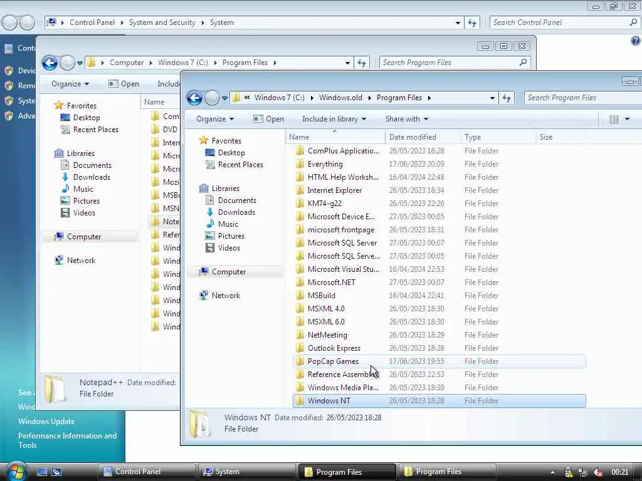This screenshot has height=481, width=642.
Task: Open Include in library dropdown
Action: click(334, 119)
